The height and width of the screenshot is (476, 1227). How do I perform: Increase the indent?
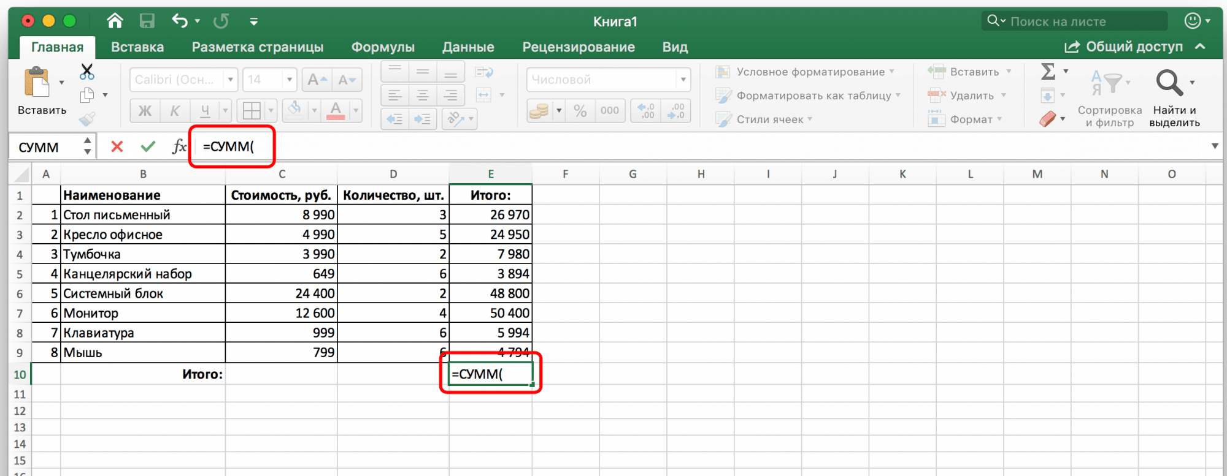pyautogui.click(x=423, y=119)
